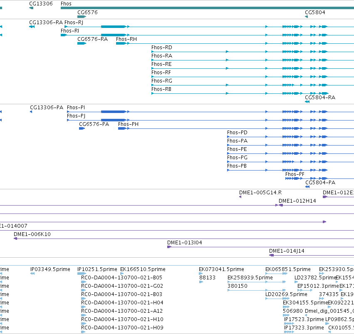This screenshot has height=334, width=354.
Task: Select the IP17523.3prime EST label
Action: pyautogui.click(x=304, y=319)
